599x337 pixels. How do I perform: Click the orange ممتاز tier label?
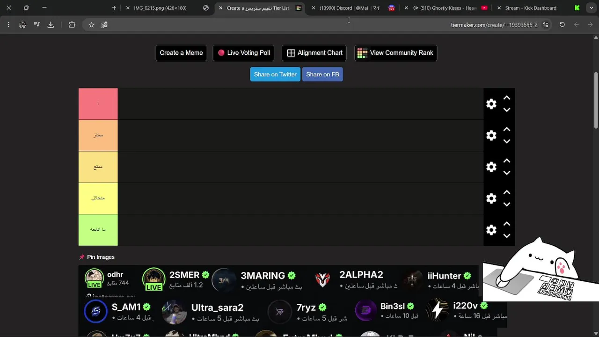coord(98,135)
